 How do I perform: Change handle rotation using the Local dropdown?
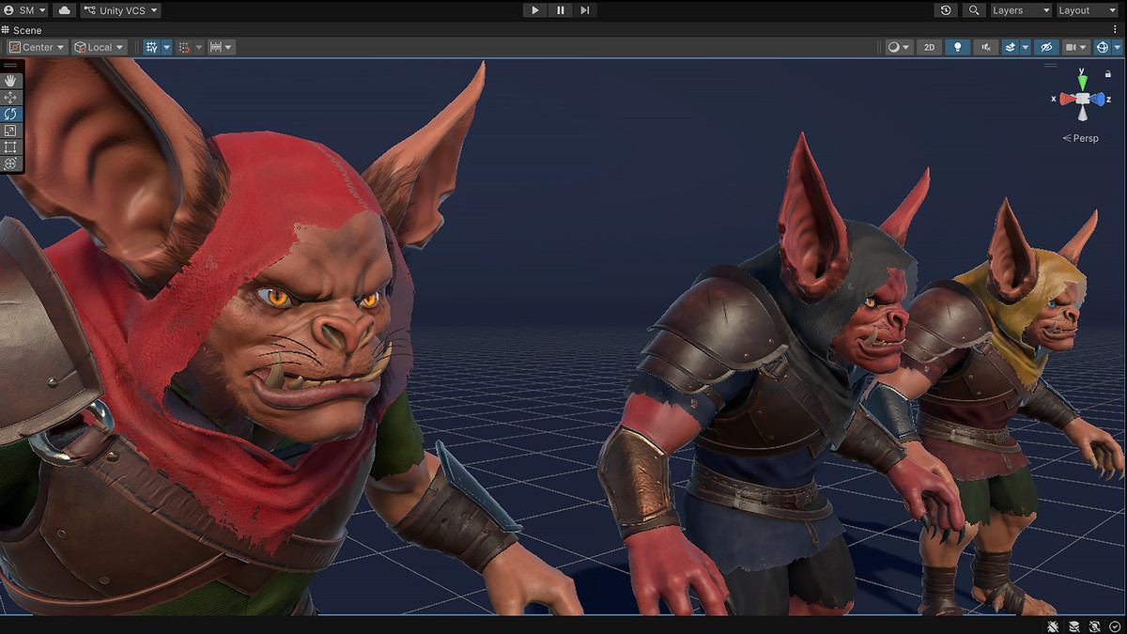coord(100,47)
